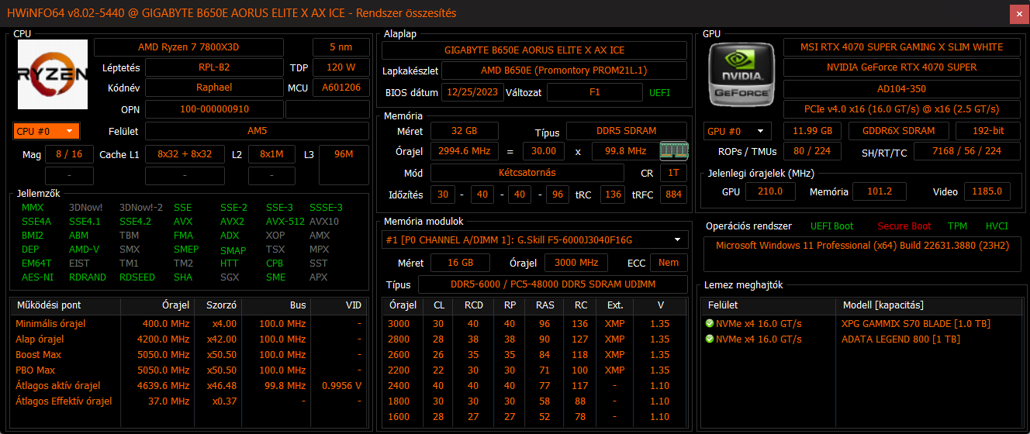Click the 5 nm process field
The height and width of the screenshot is (434, 1030).
(341, 46)
